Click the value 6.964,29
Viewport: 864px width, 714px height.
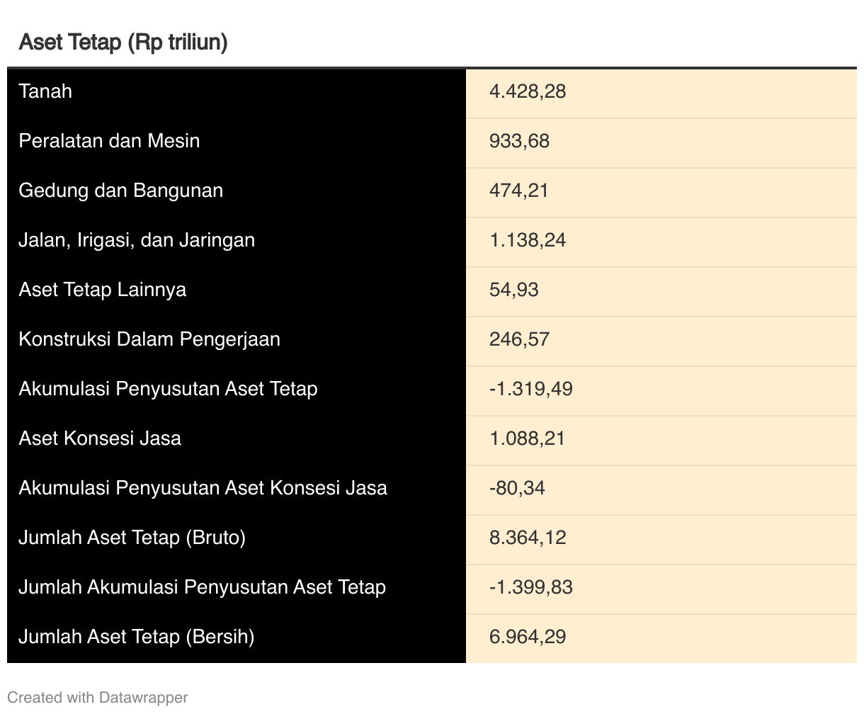528,637
